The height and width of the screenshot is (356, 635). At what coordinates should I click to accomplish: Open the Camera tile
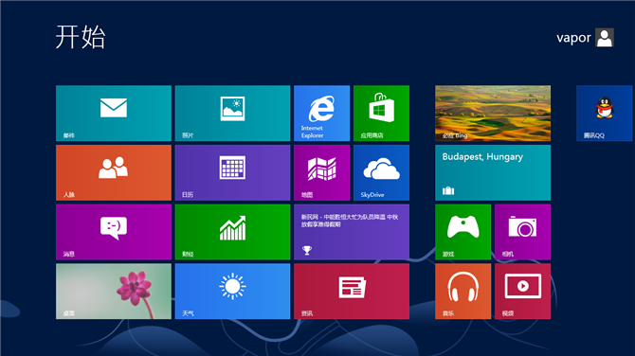coord(522,232)
